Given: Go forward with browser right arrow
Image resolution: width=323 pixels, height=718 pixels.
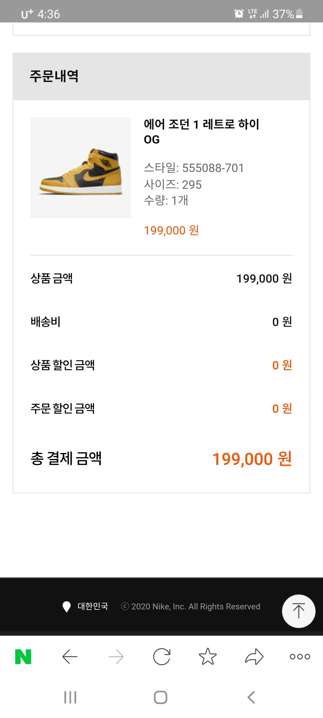Looking at the screenshot, I should [x=116, y=657].
